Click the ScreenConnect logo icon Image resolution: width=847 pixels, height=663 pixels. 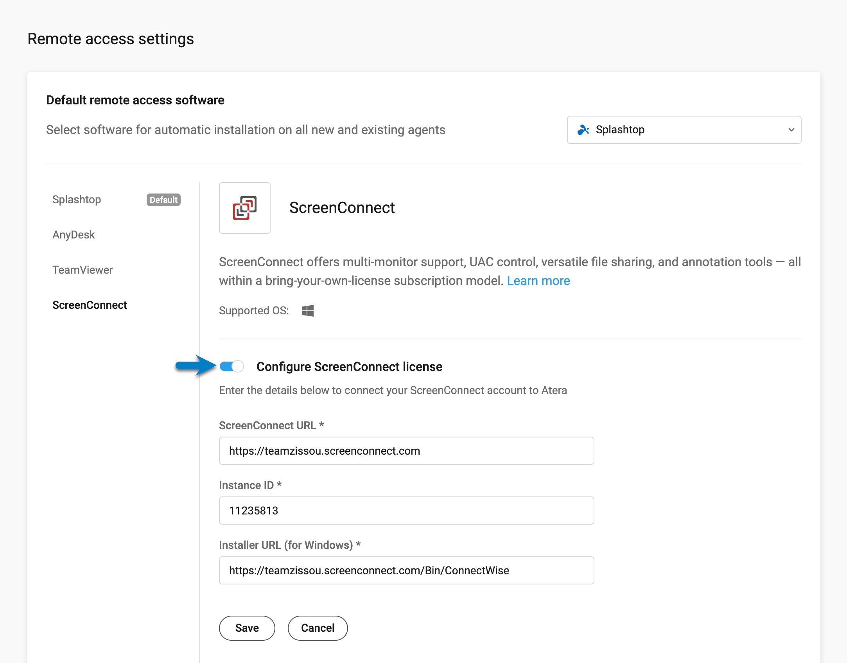click(244, 208)
